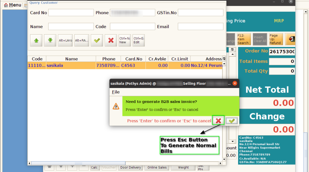Click the green up arrow in Query Customer
The height and width of the screenshot is (172, 309).
(36, 40)
